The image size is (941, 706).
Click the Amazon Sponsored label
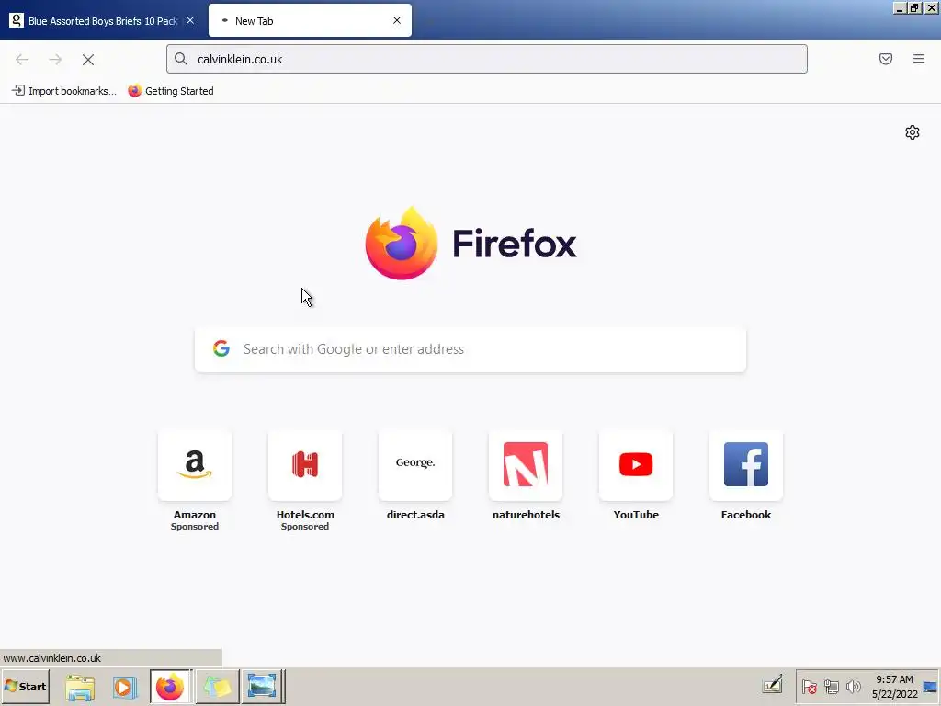pyautogui.click(x=195, y=527)
